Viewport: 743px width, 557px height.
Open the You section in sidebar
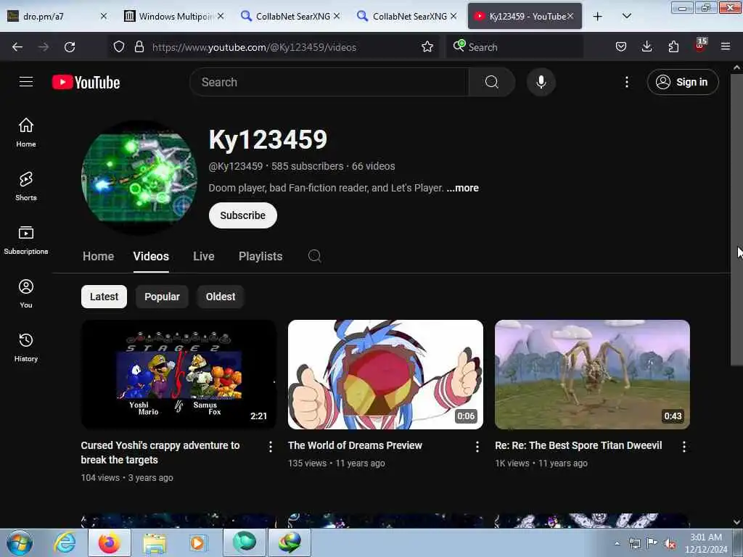(26, 294)
